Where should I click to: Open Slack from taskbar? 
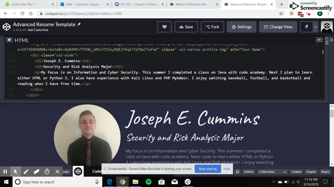click(188, 182)
